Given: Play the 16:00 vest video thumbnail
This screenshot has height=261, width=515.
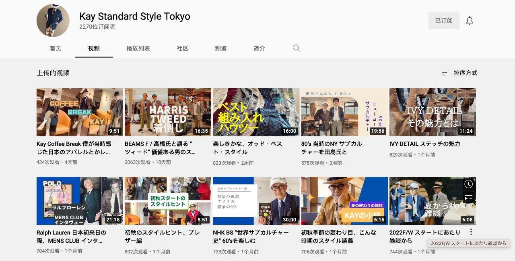Looking at the screenshot, I should click(256, 112).
